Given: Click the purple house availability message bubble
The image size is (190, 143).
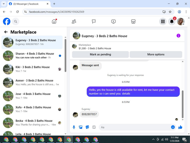Looking at the screenshot, I should pos(133,92).
